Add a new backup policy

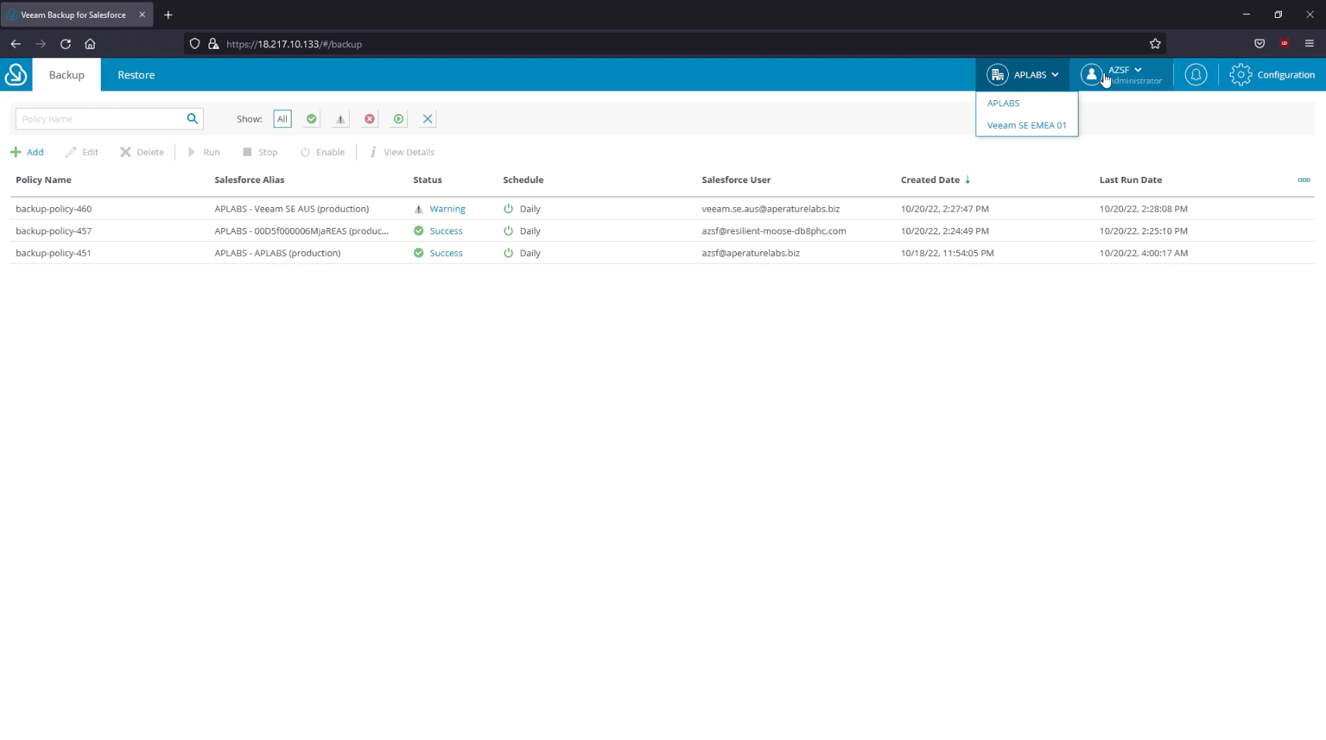pos(27,151)
